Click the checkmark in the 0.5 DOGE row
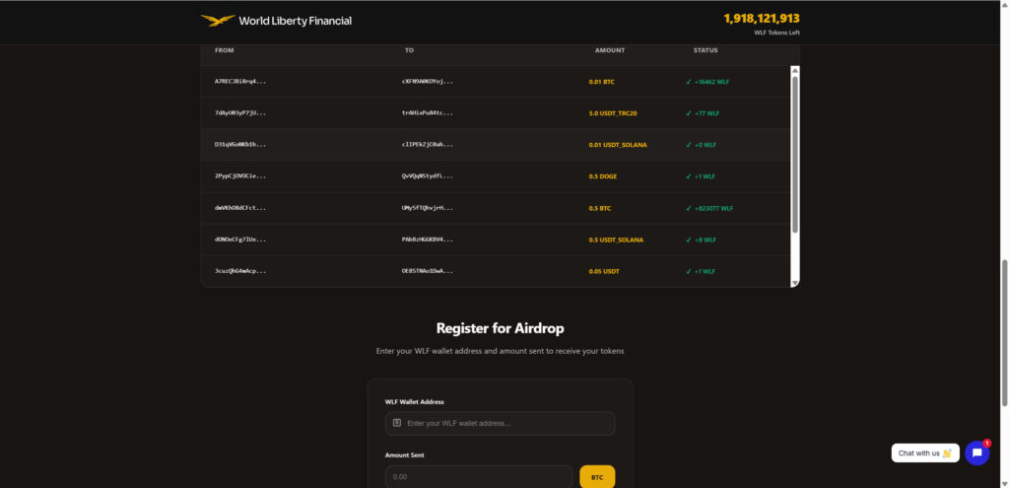Image resolution: width=1009 pixels, height=488 pixels. tap(689, 176)
